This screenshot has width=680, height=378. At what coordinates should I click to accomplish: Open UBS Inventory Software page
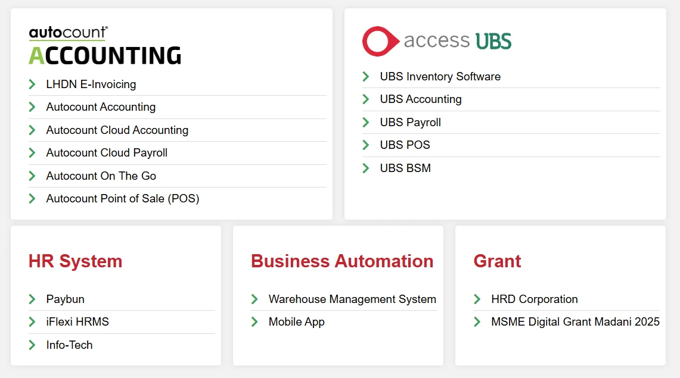click(x=440, y=77)
